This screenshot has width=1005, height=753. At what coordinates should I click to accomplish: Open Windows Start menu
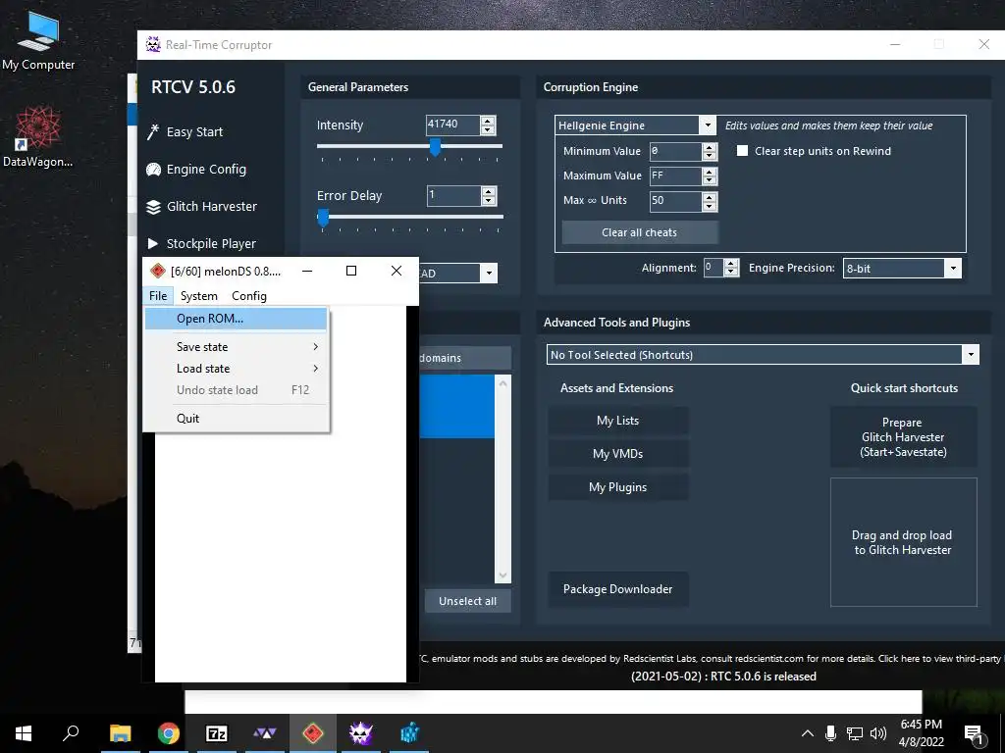click(24, 733)
